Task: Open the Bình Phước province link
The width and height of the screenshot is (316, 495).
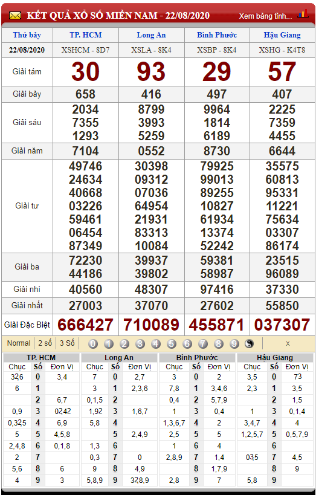Action: click(217, 35)
